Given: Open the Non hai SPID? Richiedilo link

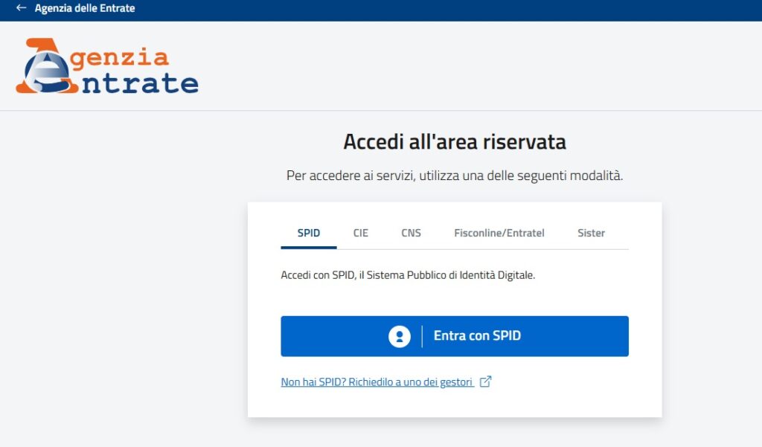Looking at the screenshot, I should (377, 382).
